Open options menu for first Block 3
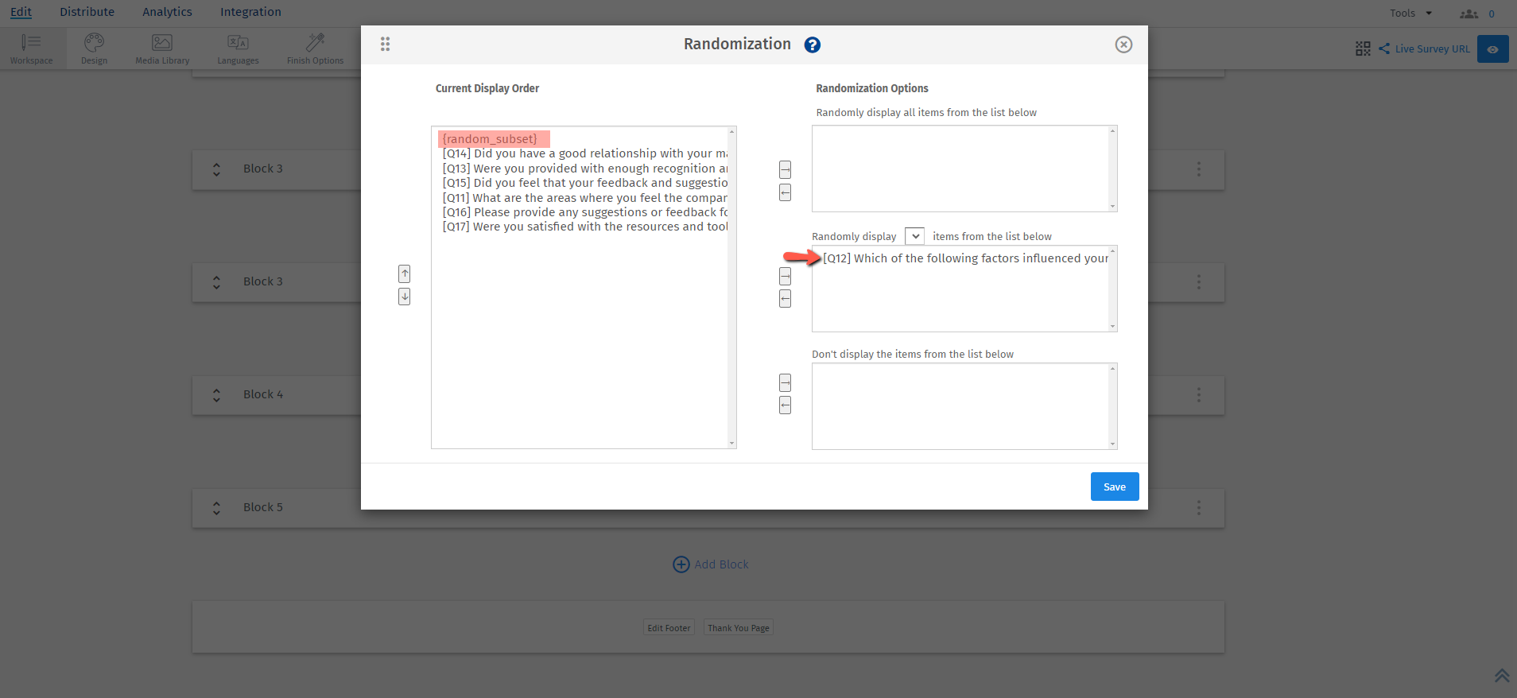This screenshot has width=1517, height=698. pyautogui.click(x=1199, y=169)
